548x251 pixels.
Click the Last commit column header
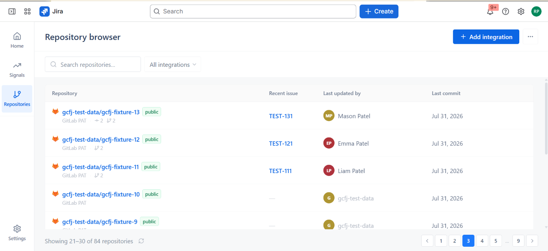pyautogui.click(x=446, y=93)
